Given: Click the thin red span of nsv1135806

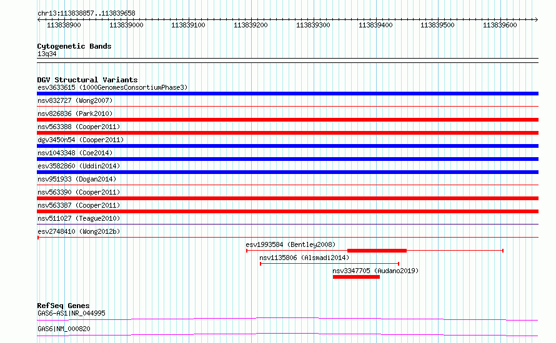Looking at the screenshot, I should point(329,264).
